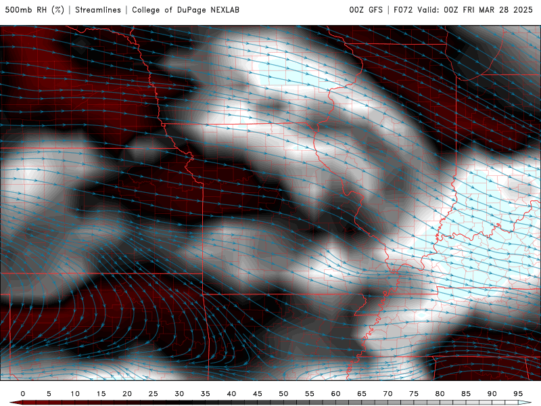The height and width of the screenshot is (406, 541).
Task: Select the 65 value on the RH scale
Action: point(362,394)
